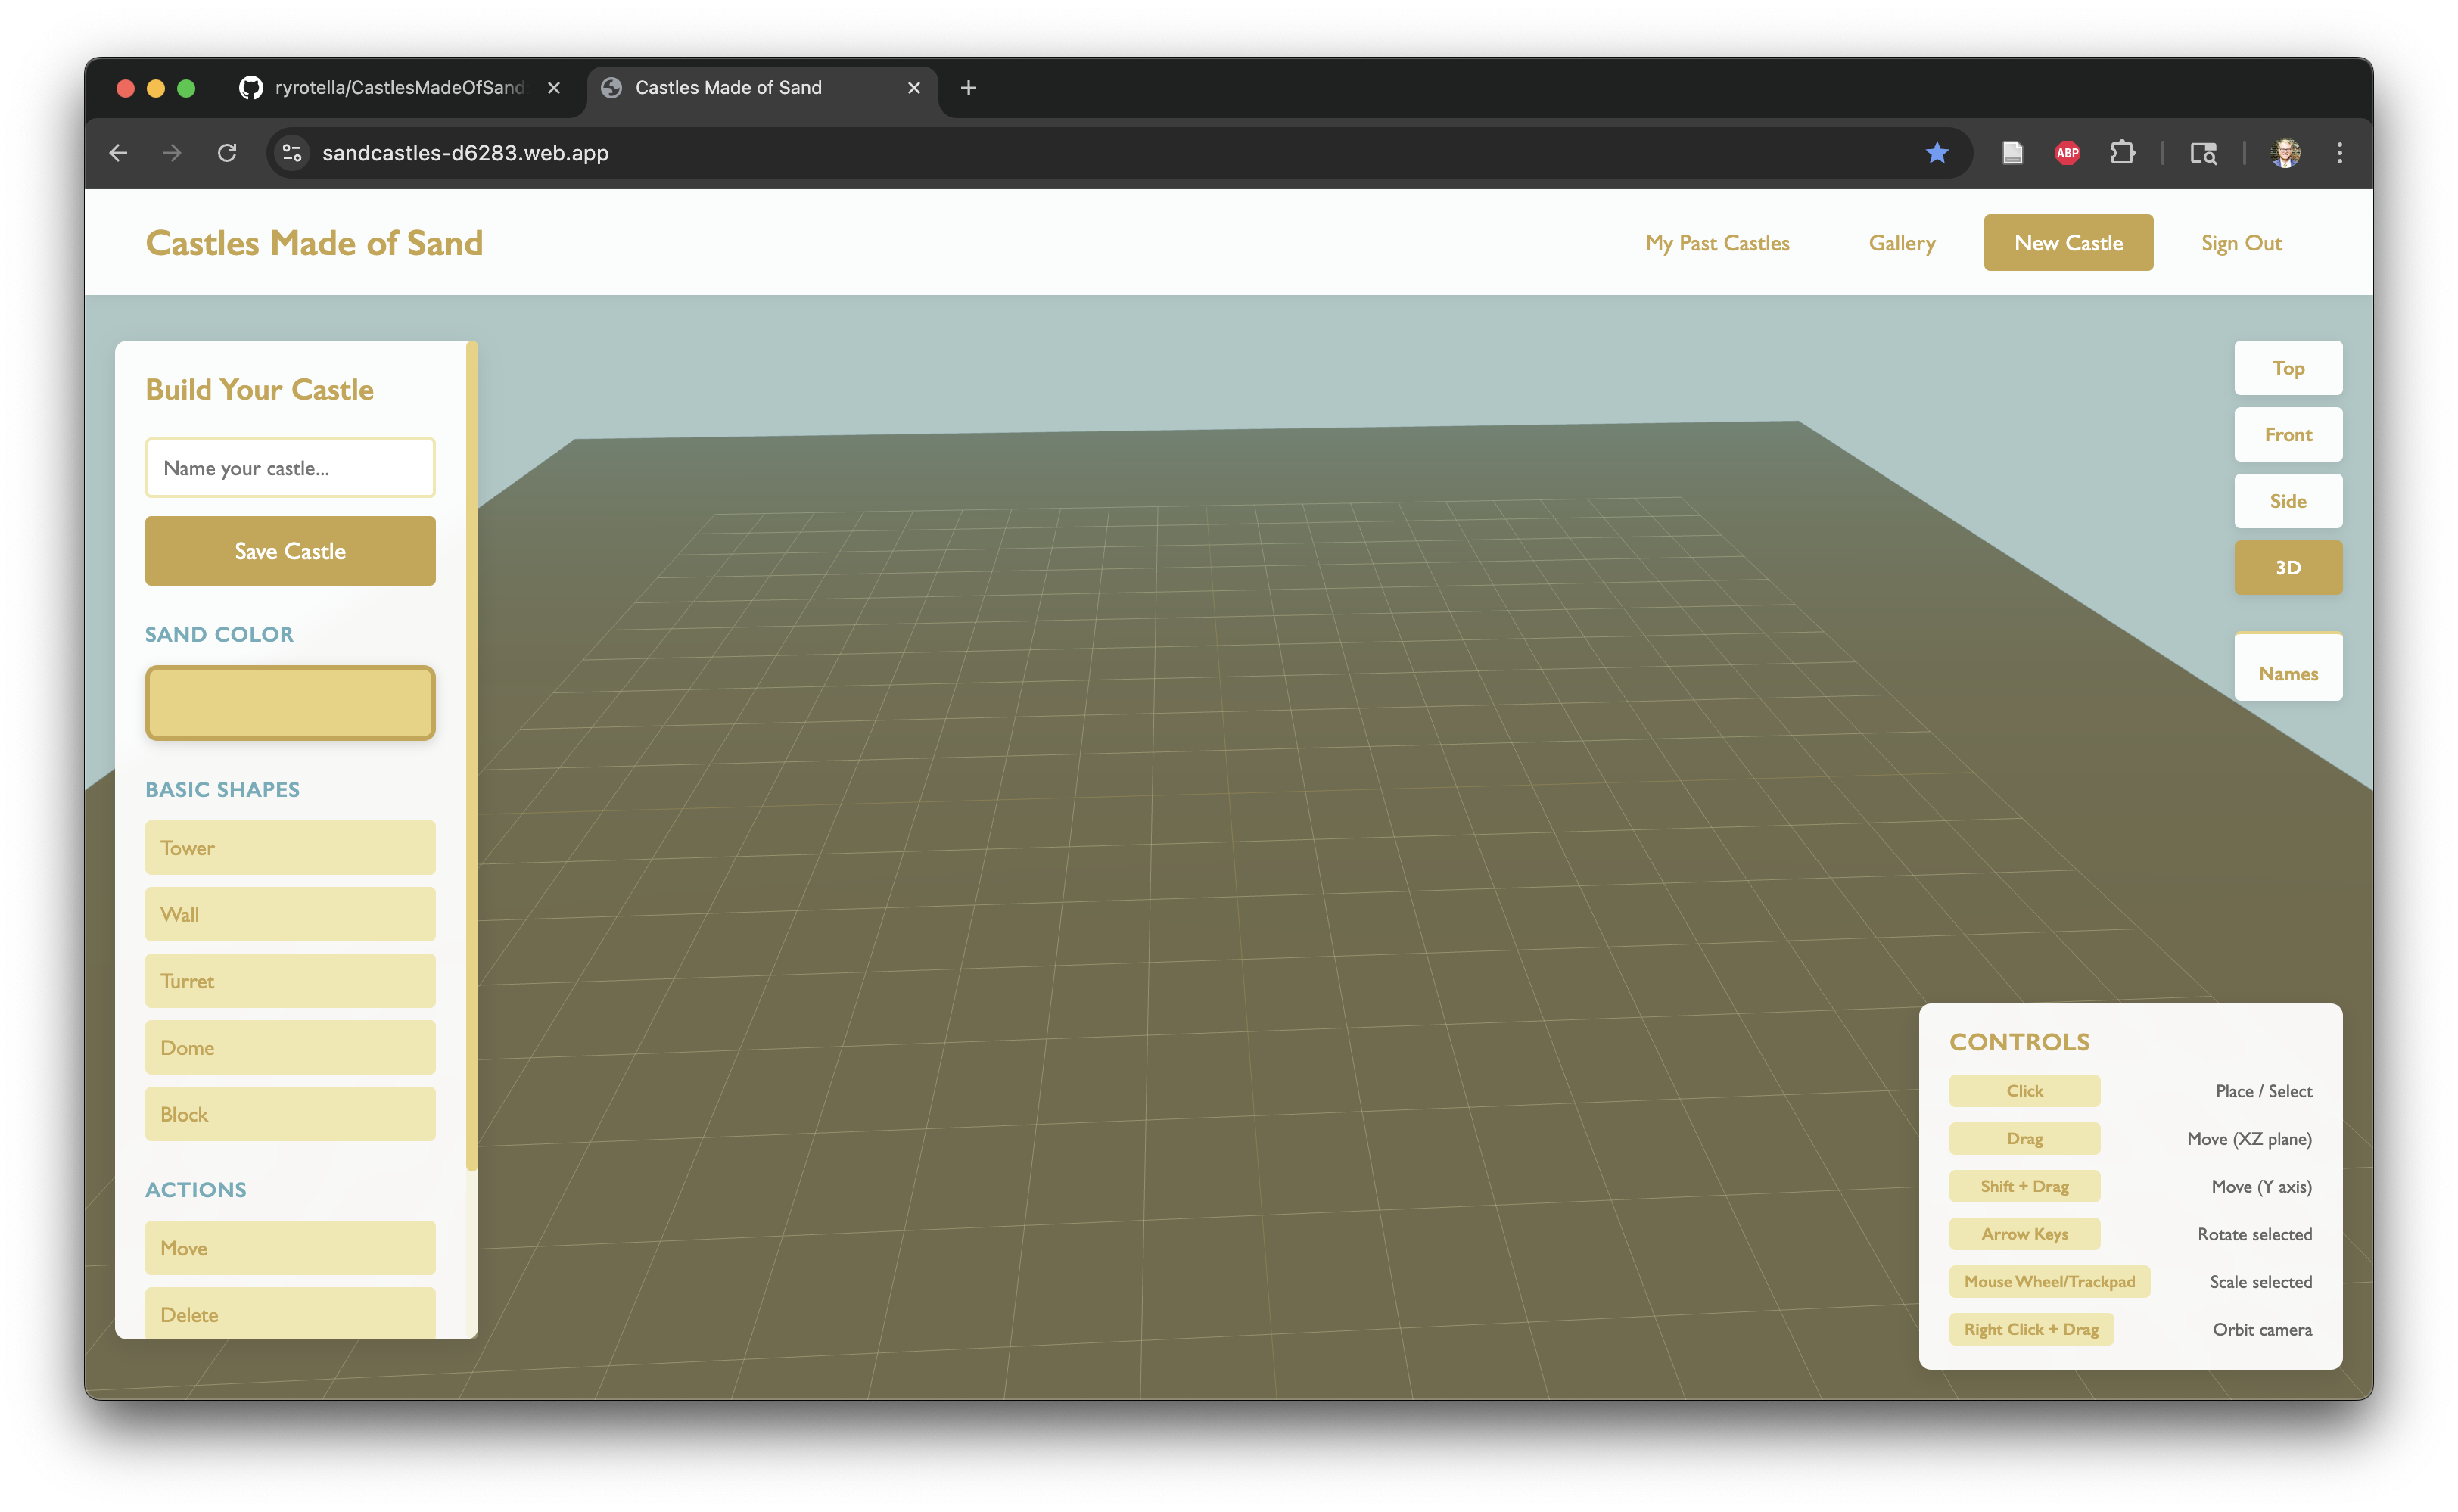
Task: Select the Turret shape
Action: click(x=290, y=981)
